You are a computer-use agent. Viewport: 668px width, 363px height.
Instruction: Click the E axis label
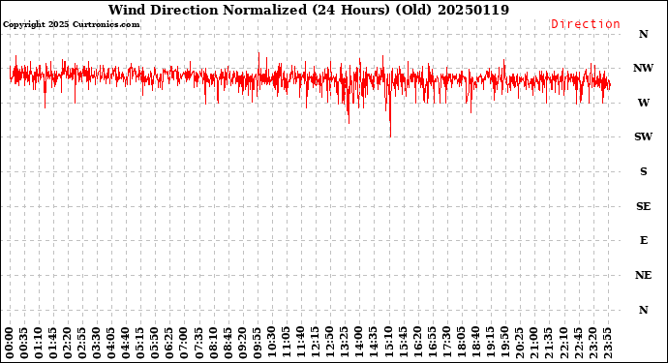(x=643, y=240)
